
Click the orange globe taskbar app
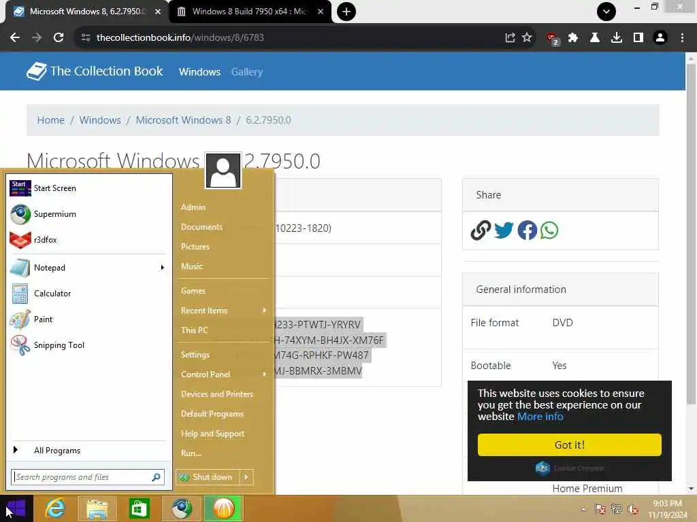(x=223, y=508)
